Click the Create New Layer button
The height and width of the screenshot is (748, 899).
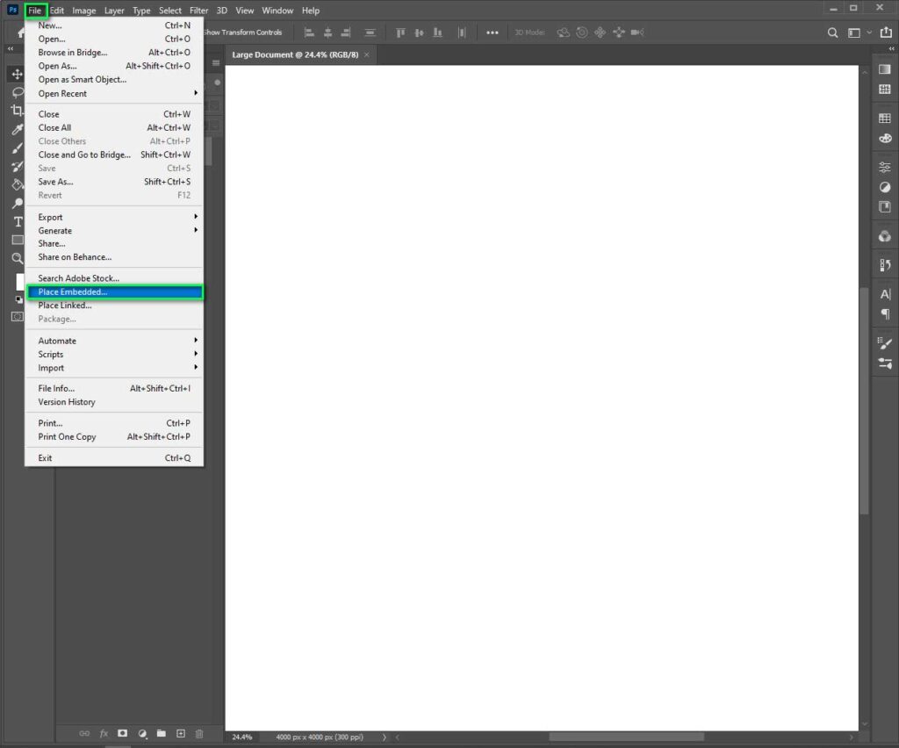[181, 733]
